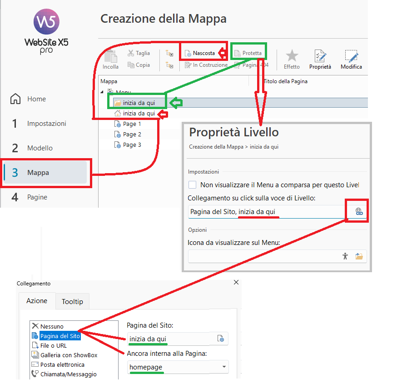Click page picker icon in Pagina del Sito field
Viewport: 397px width, 384px height.
point(220,339)
